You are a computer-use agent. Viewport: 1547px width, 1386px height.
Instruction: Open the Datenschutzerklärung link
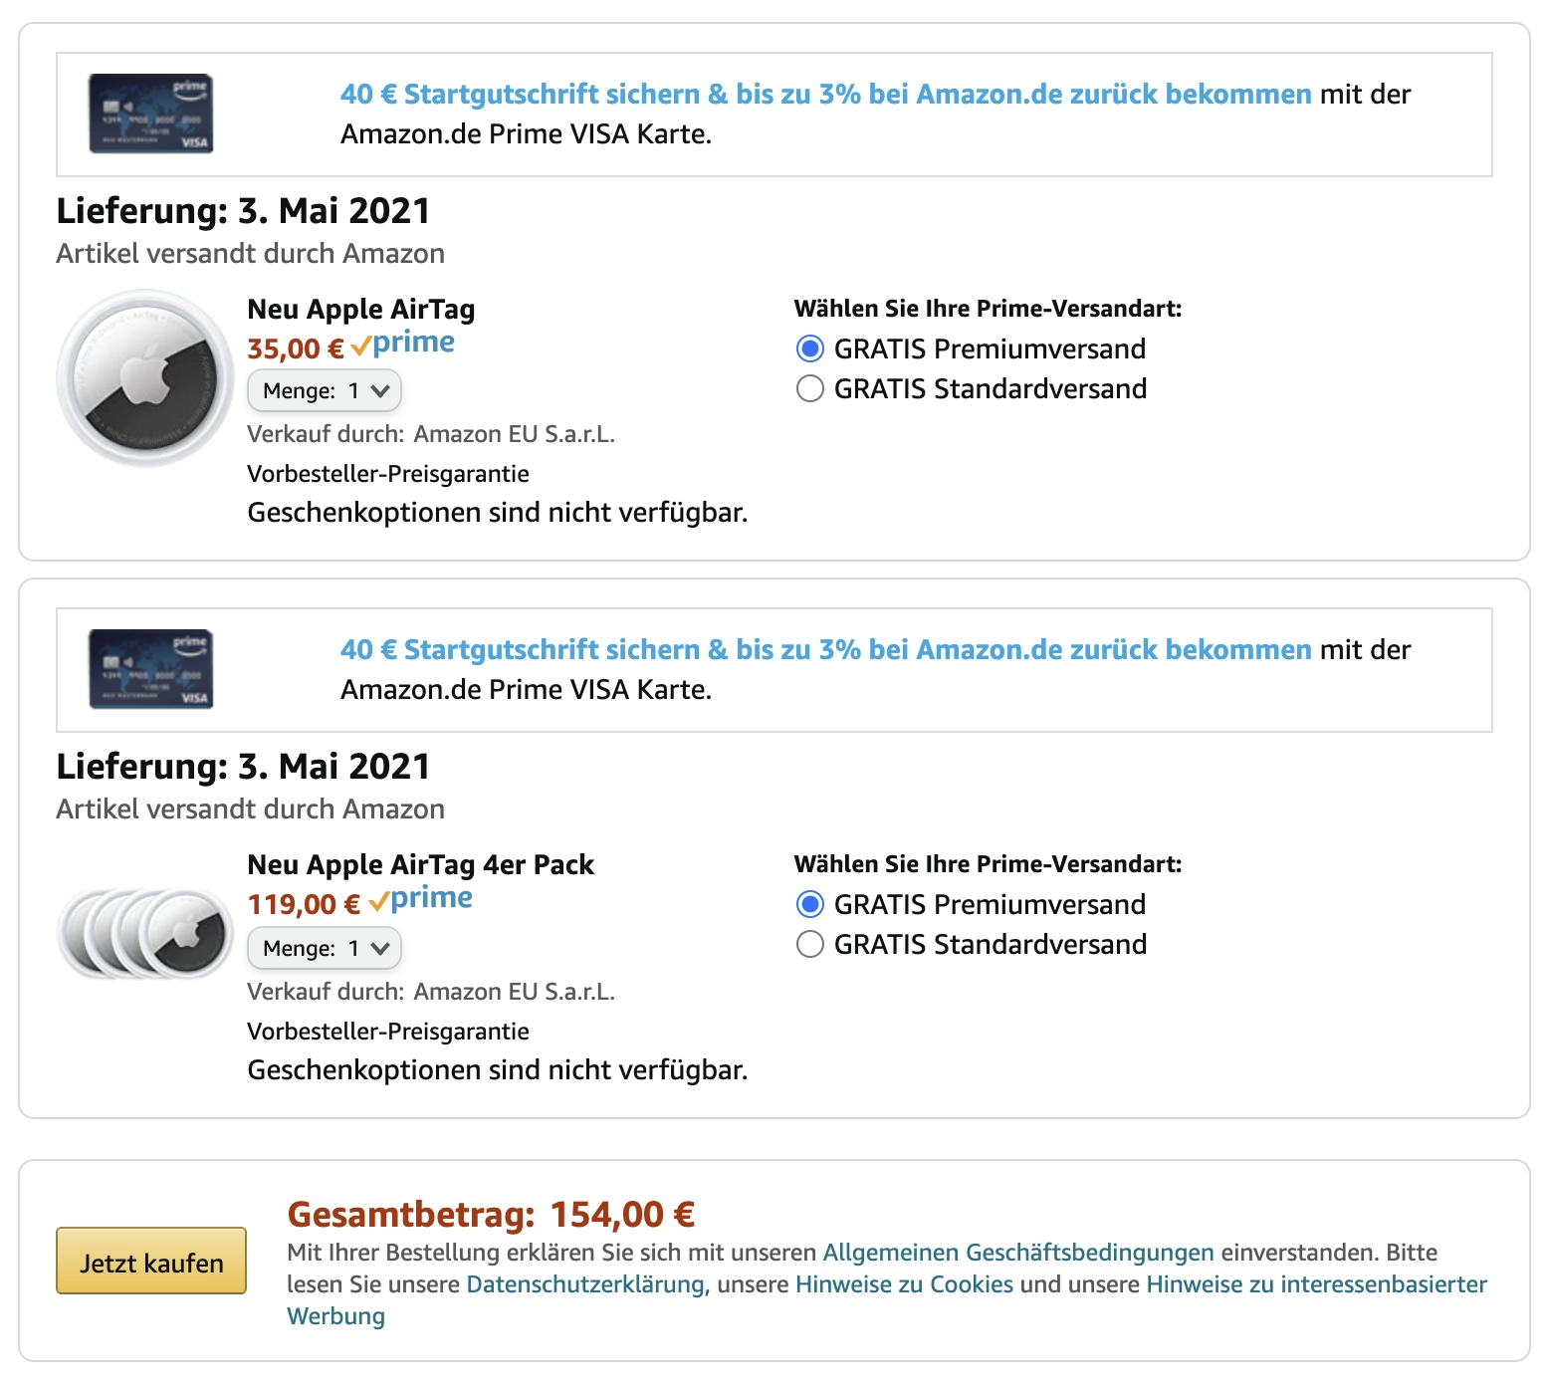586,1284
